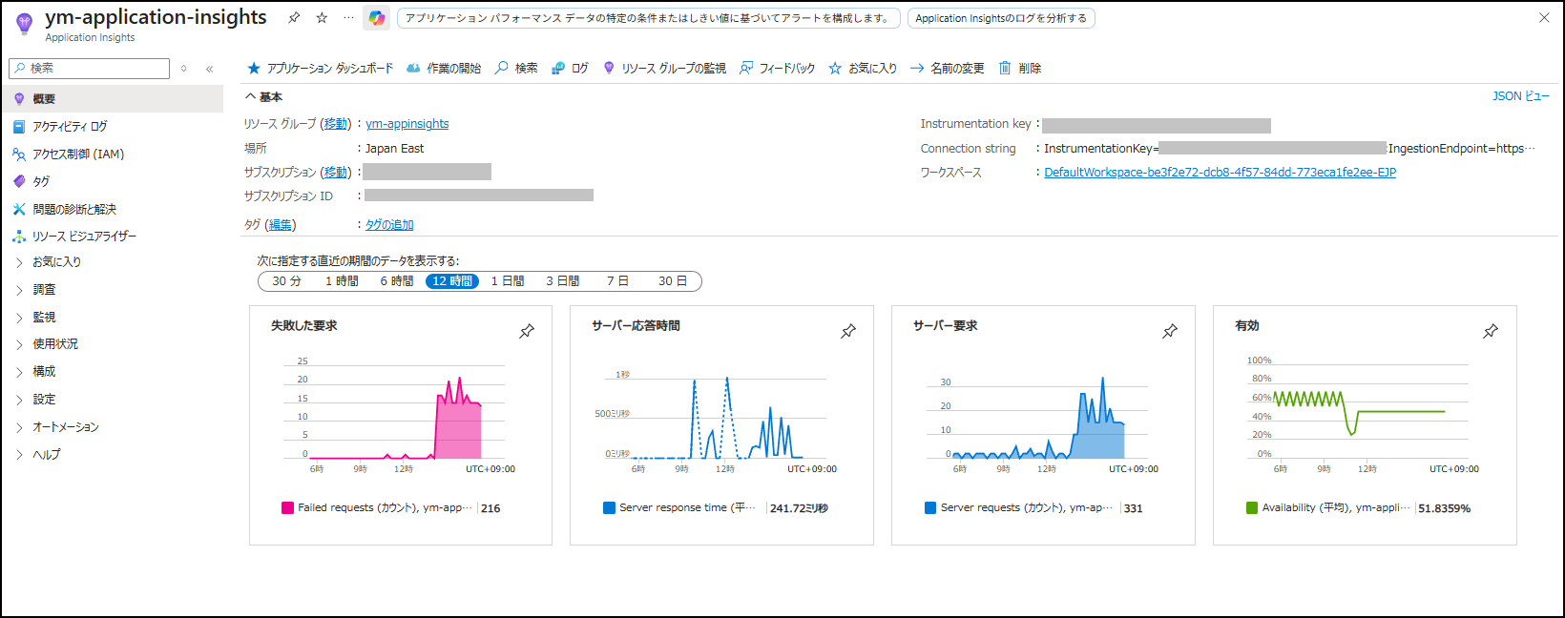Close the Application Insights blade
Viewport: 1565px width, 618px height.
[x=1544, y=18]
